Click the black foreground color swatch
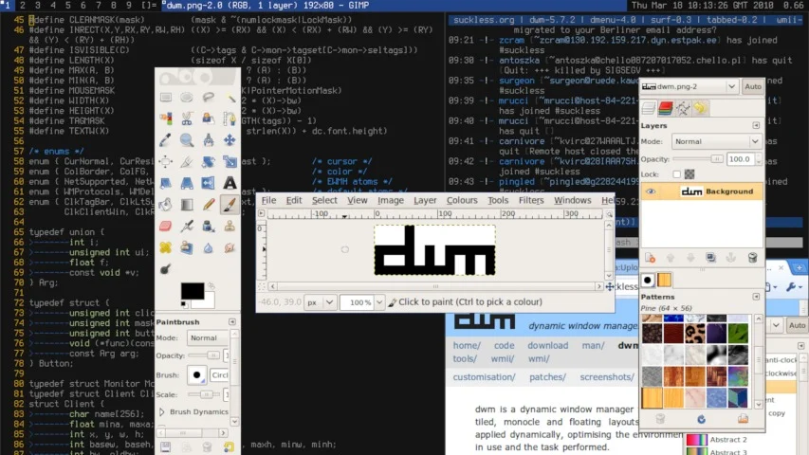Viewport: 809px width, 455px height. pyautogui.click(x=192, y=290)
